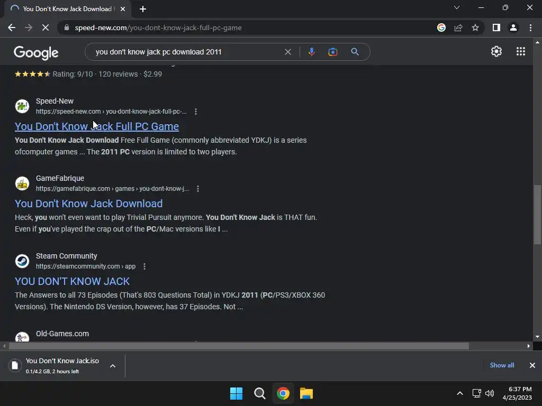542x406 pixels.
Task: Click the gamefabrique.com result URL breadcrumb
Action: click(113, 189)
